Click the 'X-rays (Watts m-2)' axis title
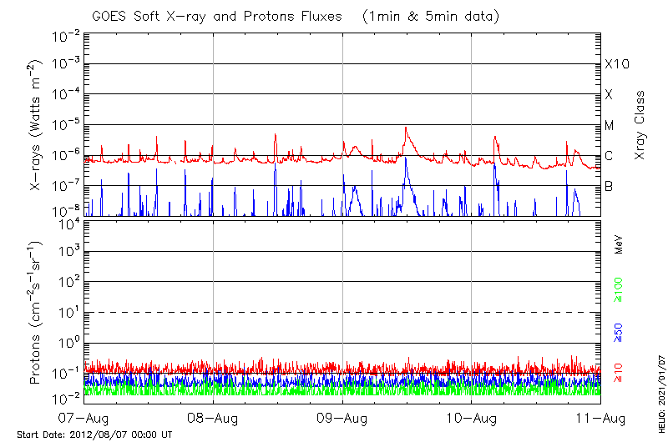Screen dimensions: 668x442 pos(35,125)
